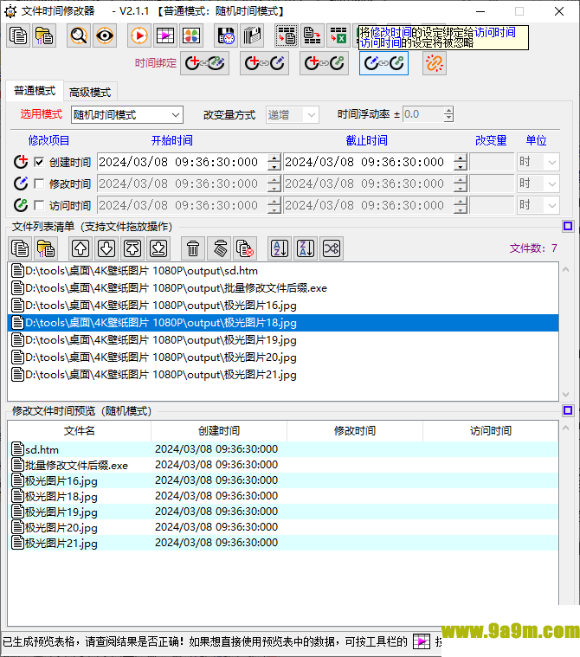Sort file list A to Z

(x=280, y=248)
